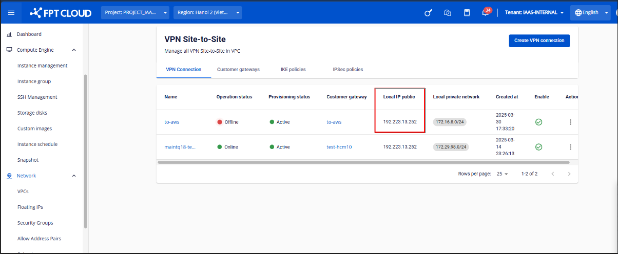
Task: Open Allow Address Pairs in sidebar
Action: [40, 239]
